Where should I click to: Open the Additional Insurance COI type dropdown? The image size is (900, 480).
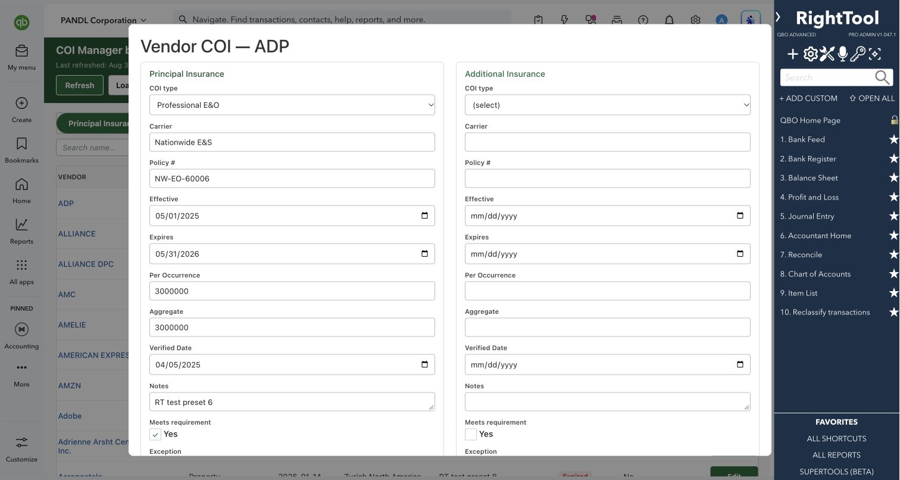(x=608, y=105)
